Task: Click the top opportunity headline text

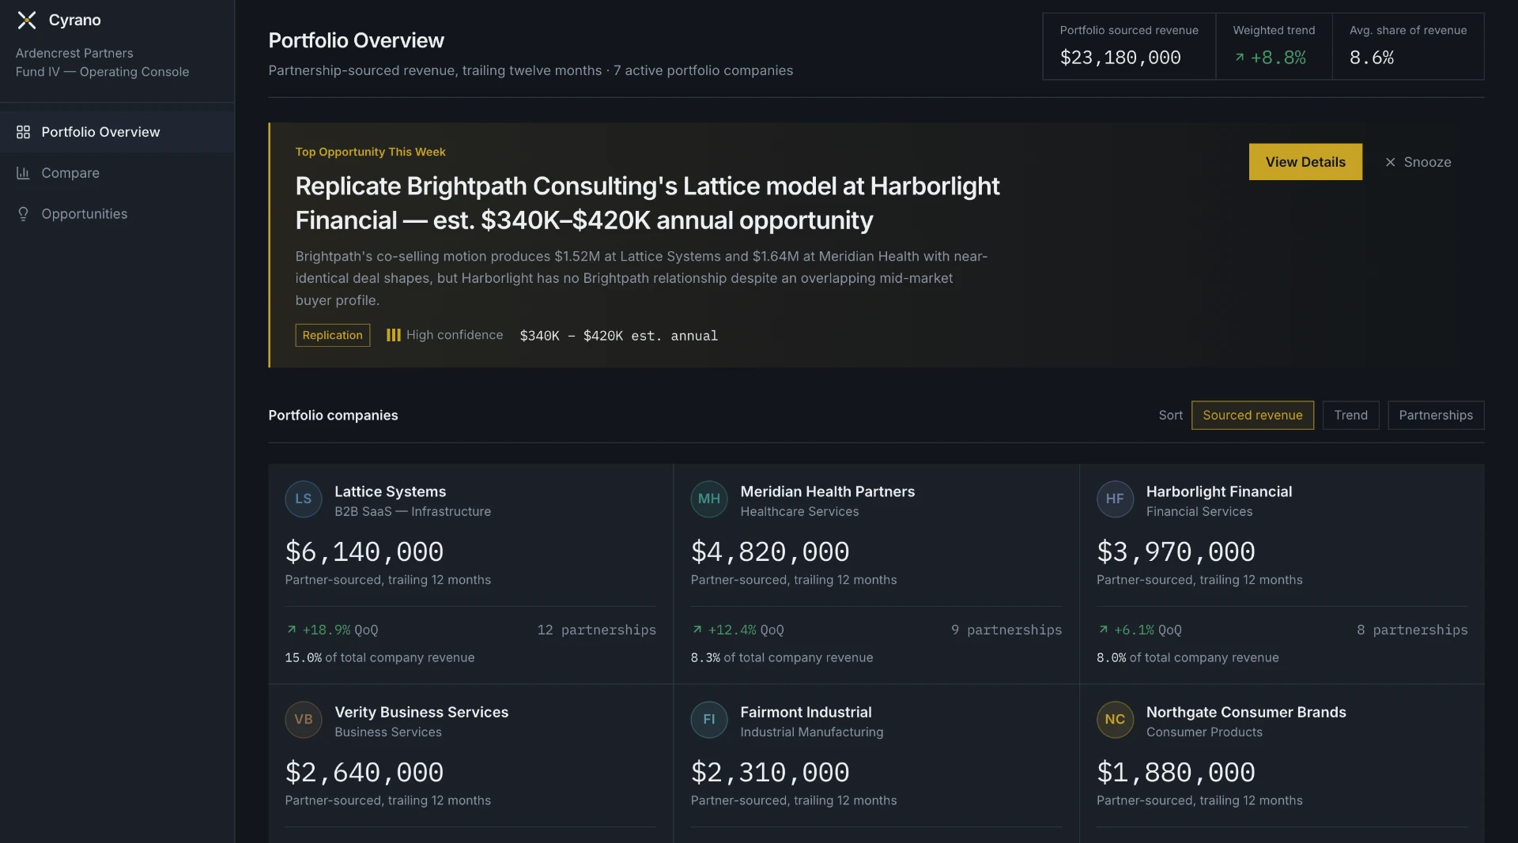Action: point(647,203)
